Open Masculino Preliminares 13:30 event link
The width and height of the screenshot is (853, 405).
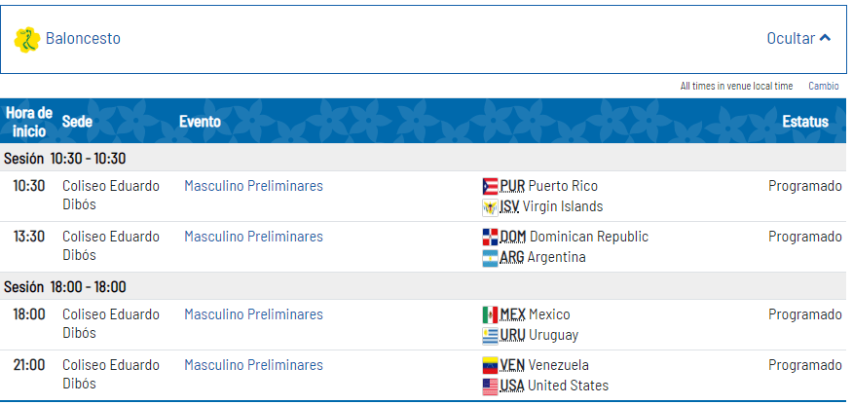tap(253, 237)
